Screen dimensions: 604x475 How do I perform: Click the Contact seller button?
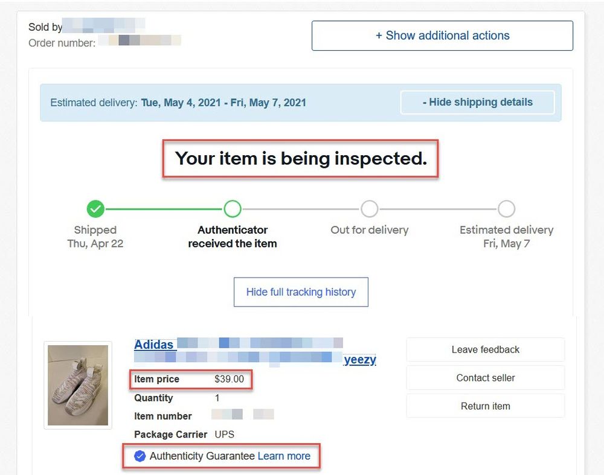click(485, 378)
